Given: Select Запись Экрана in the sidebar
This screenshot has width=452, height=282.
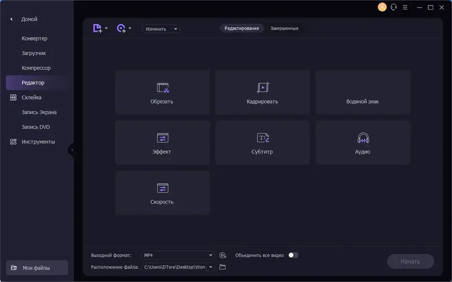Looking at the screenshot, I should point(39,112).
